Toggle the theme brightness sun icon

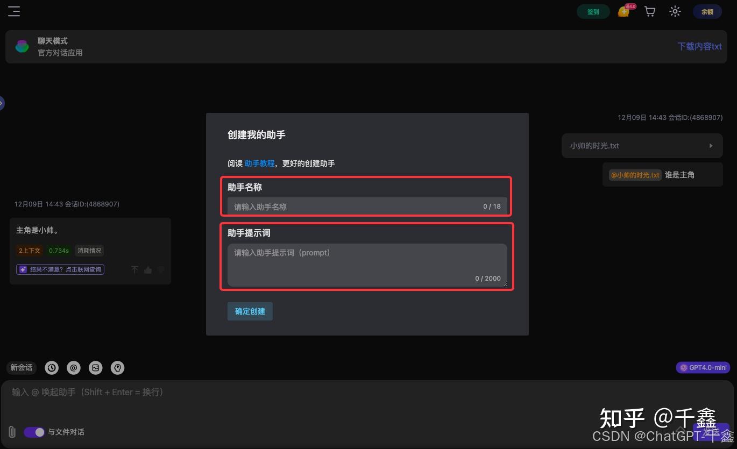coord(675,11)
